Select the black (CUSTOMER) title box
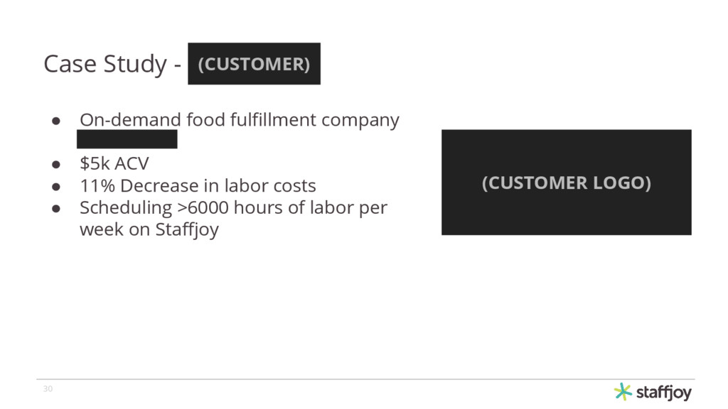 click(x=254, y=63)
